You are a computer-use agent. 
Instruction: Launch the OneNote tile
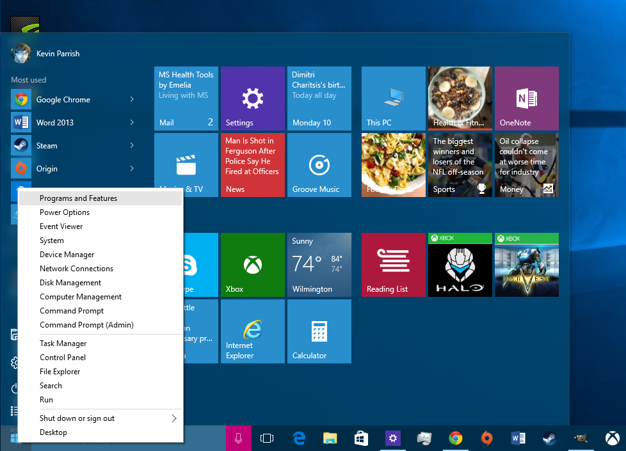point(526,99)
